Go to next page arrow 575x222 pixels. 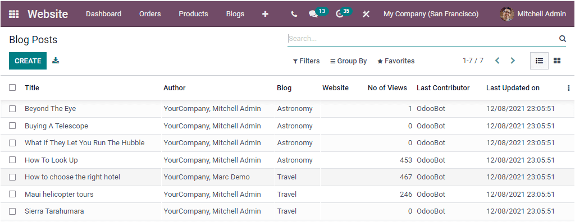pos(513,61)
